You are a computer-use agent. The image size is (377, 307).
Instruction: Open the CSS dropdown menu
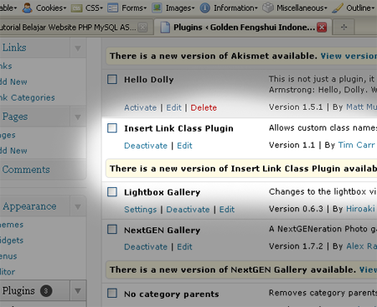[x=94, y=8]
